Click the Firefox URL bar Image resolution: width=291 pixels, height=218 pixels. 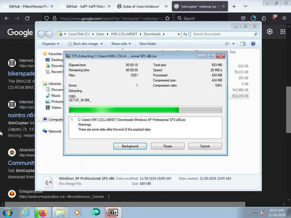click(x=111, y=18)
